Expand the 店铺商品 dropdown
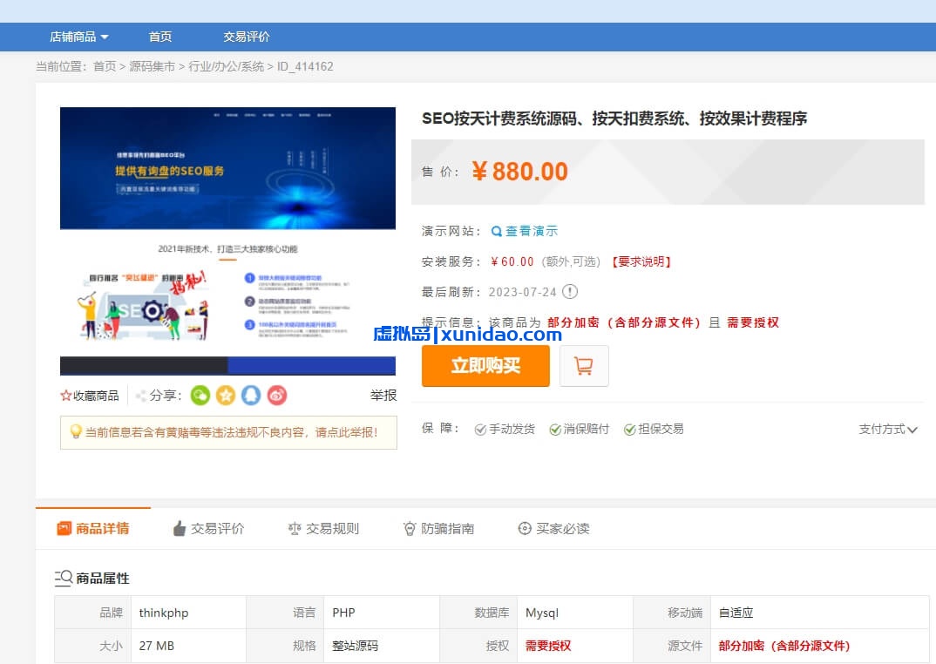Image resolution: width=936 pixels, height=664 pixels. click(x=78, y=36)
